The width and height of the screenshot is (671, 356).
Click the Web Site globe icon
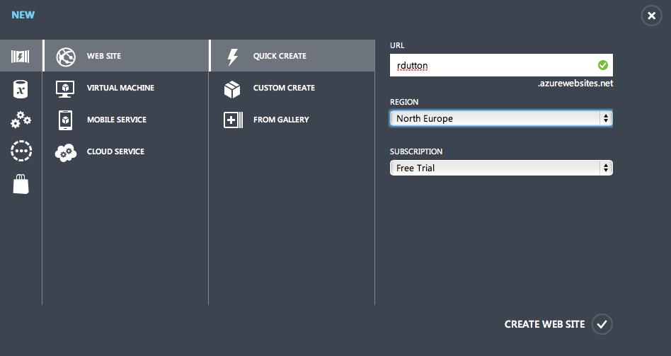66,57
